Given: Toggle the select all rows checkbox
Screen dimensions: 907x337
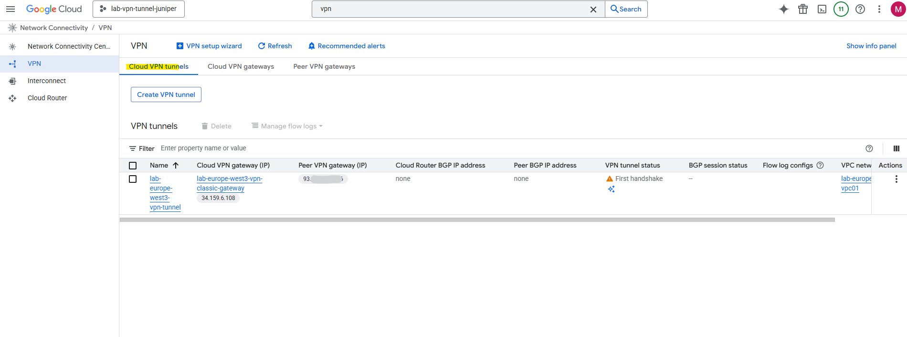Looking at the screenshot, I should point(133,166).
